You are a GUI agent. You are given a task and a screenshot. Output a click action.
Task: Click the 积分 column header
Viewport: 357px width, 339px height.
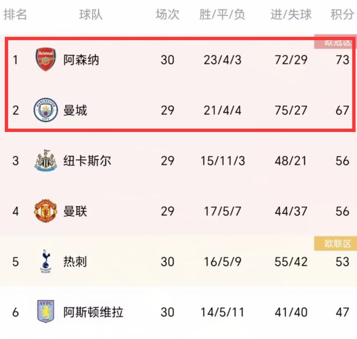(x=342, y=14)
